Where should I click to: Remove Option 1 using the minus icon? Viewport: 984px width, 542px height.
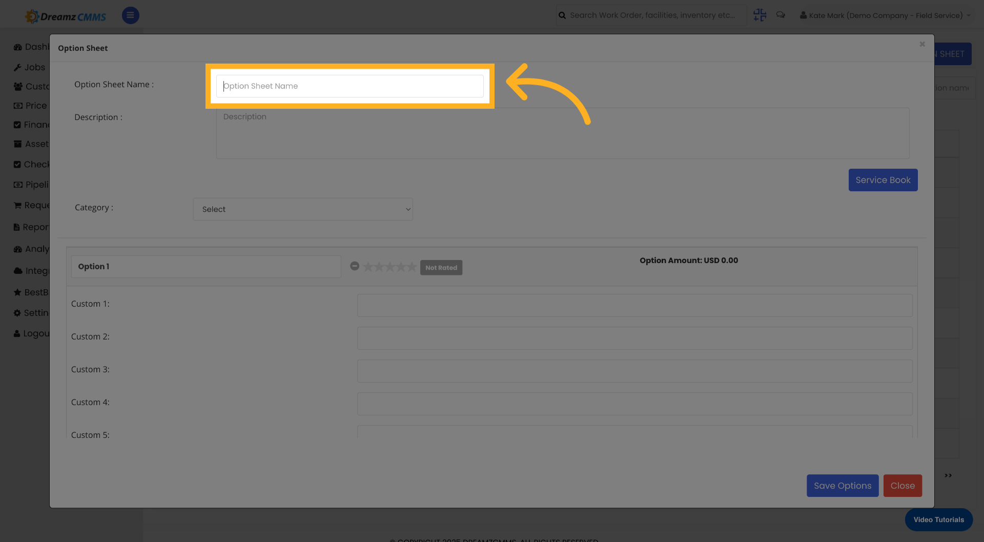[355, 266]
